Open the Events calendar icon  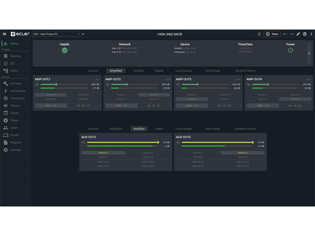[6, 113]
